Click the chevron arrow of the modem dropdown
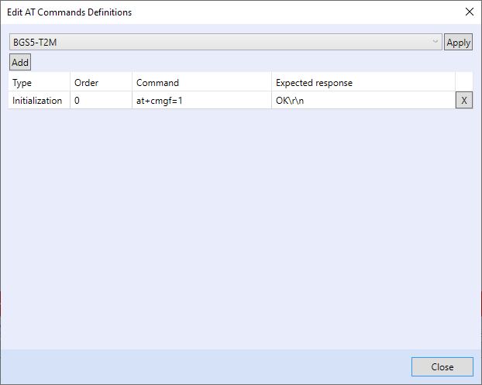 click(x=436, y=43)
